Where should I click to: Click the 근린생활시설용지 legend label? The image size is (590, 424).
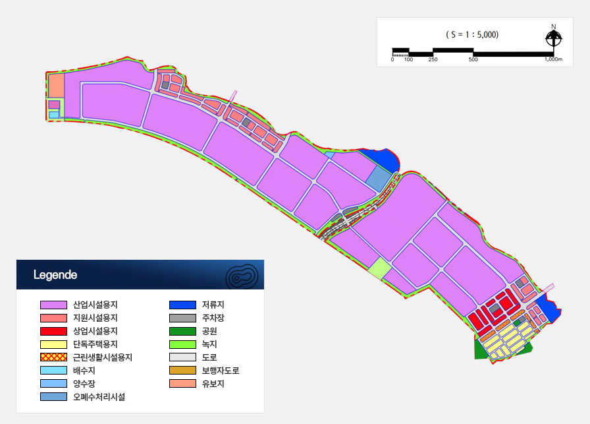point(103,357)
